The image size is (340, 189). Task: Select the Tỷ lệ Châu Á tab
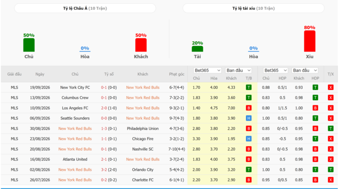point(85,8)
